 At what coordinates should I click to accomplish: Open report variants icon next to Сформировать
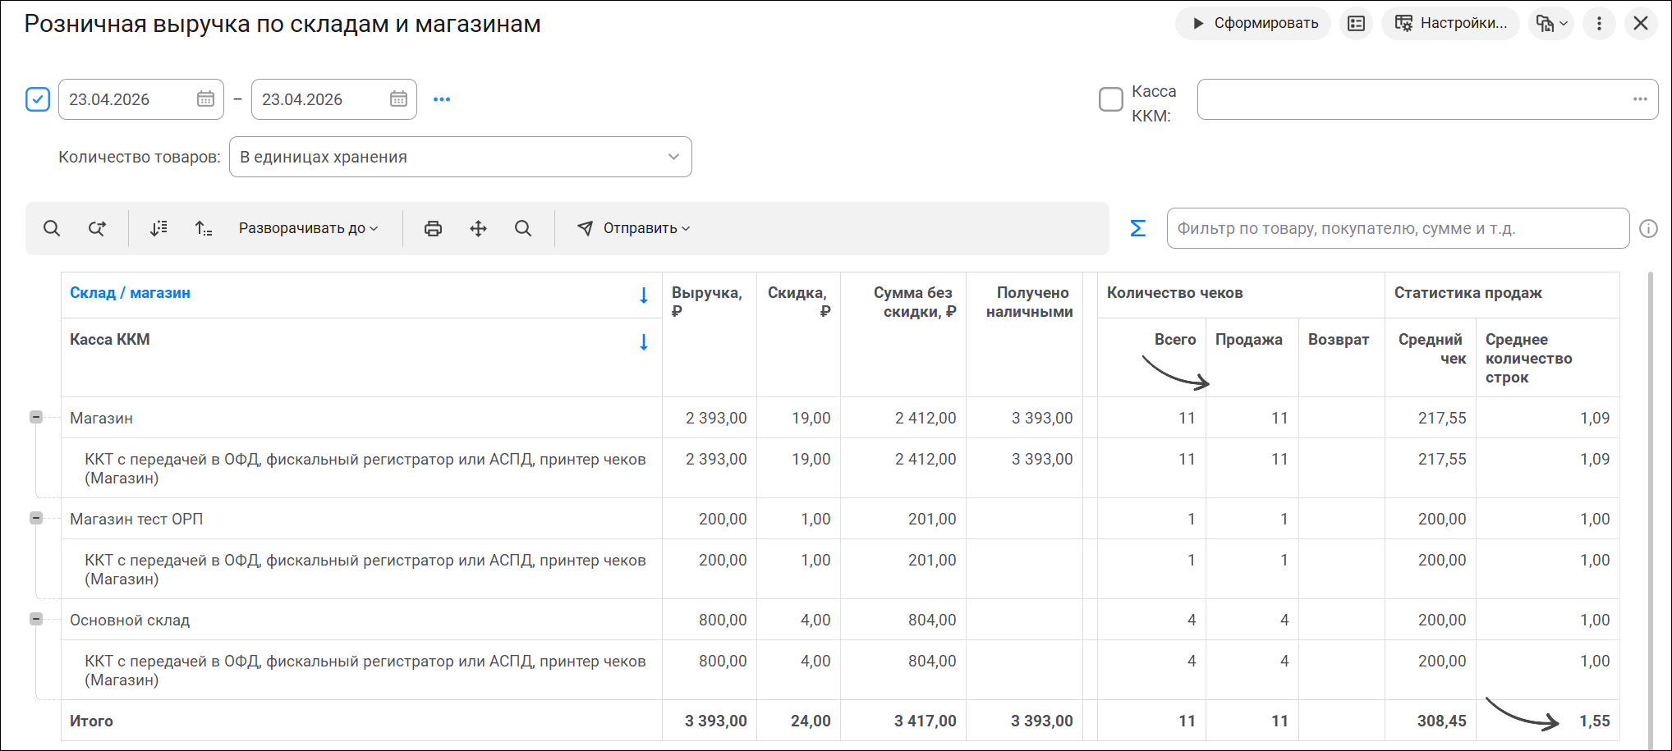coord(1357,24)
